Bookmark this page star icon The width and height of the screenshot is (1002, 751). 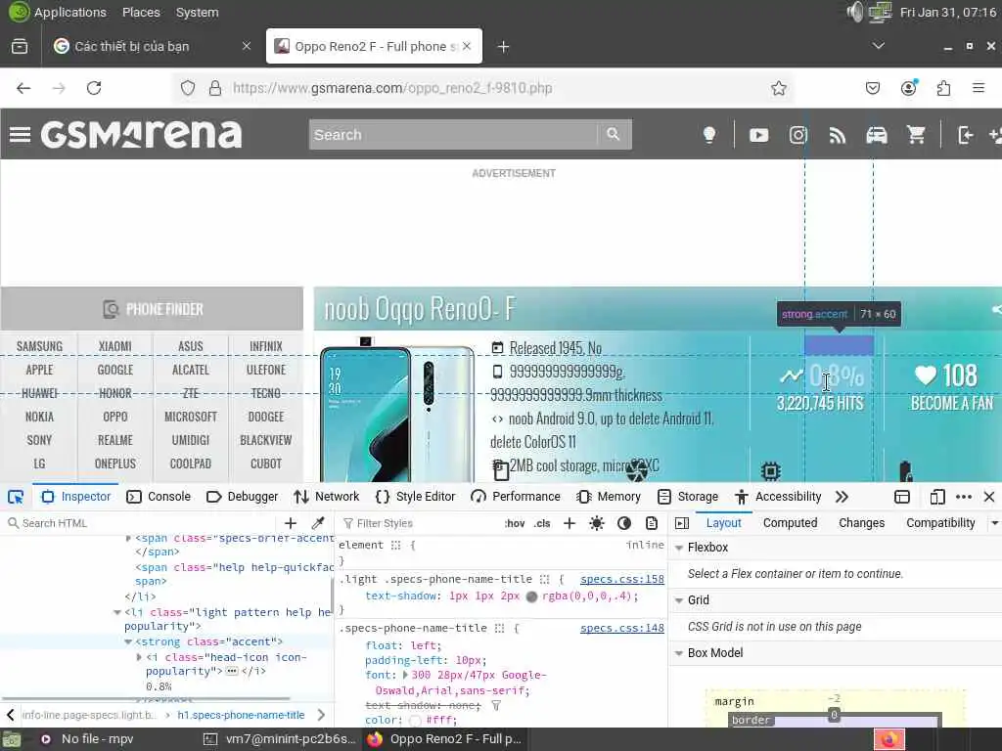pos(778,88)
